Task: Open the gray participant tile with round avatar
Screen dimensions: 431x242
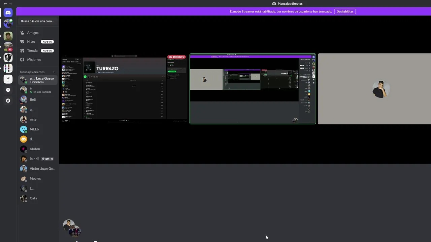Action: [374, 89]
